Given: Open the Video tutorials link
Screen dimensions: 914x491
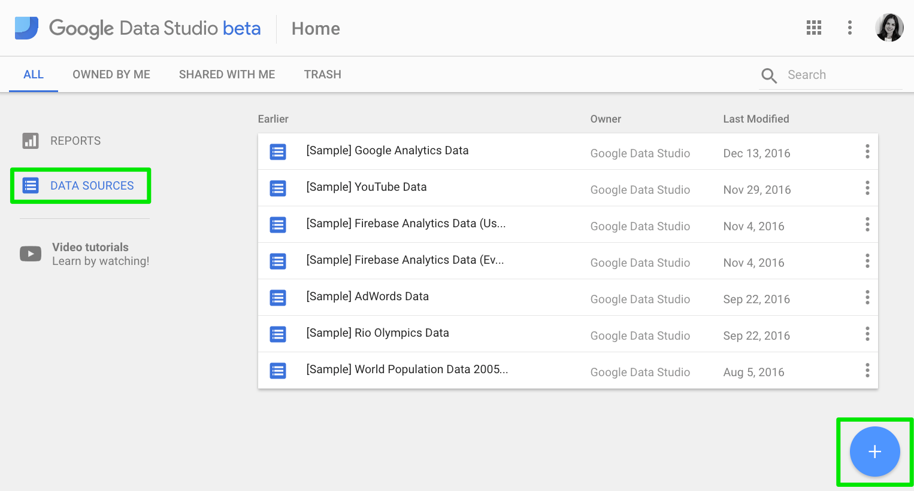Looking at the screenshot, I should 90,248.
